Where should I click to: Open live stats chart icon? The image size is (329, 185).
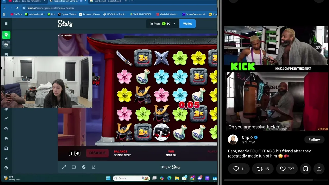(84, 167)
